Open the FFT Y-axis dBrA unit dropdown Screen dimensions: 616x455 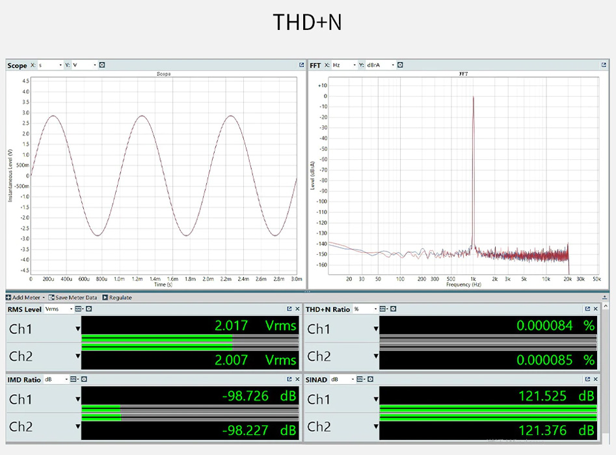(381, 65)
